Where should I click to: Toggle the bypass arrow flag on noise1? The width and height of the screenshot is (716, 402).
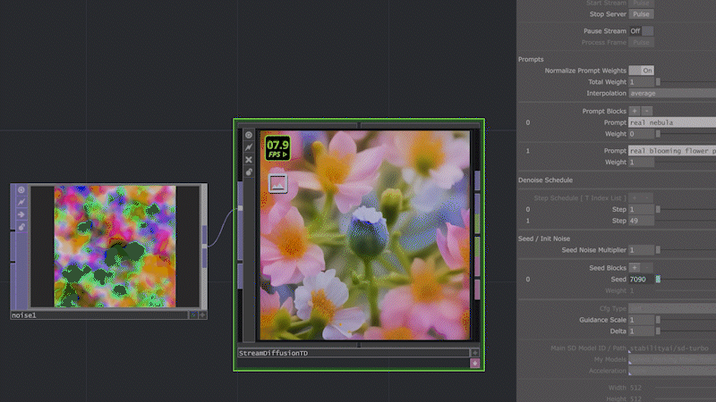(21, 214)
